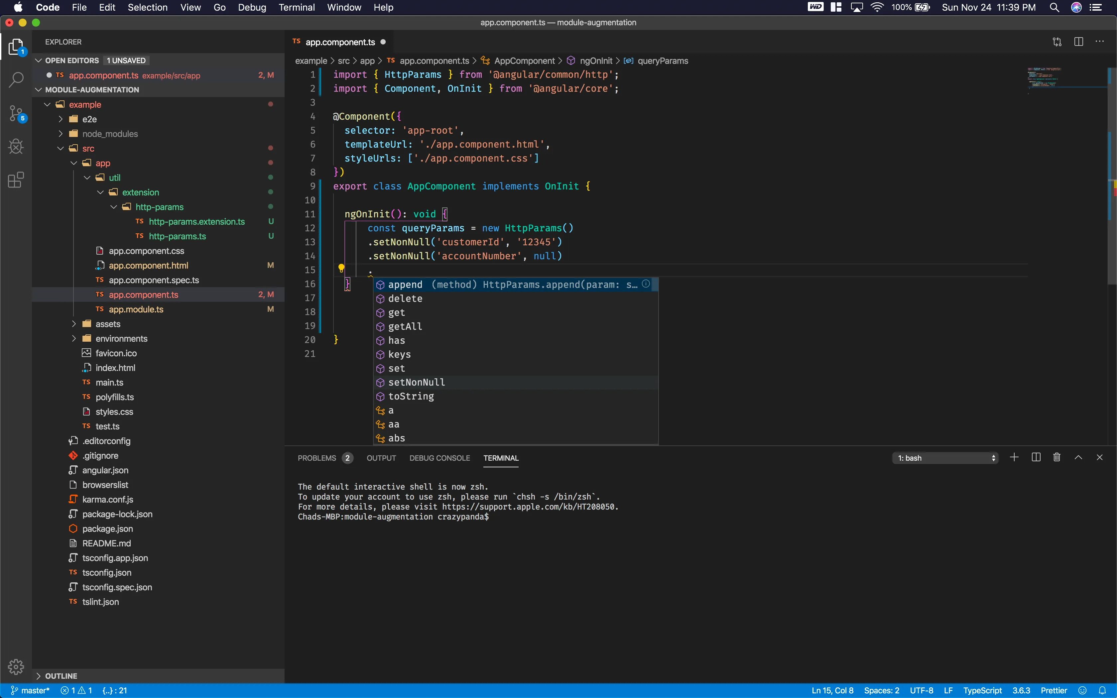The height and width of the screenshot is (698, 1117).
Task: Switch to the PROBLEMS panel tab
Action: 316,458
